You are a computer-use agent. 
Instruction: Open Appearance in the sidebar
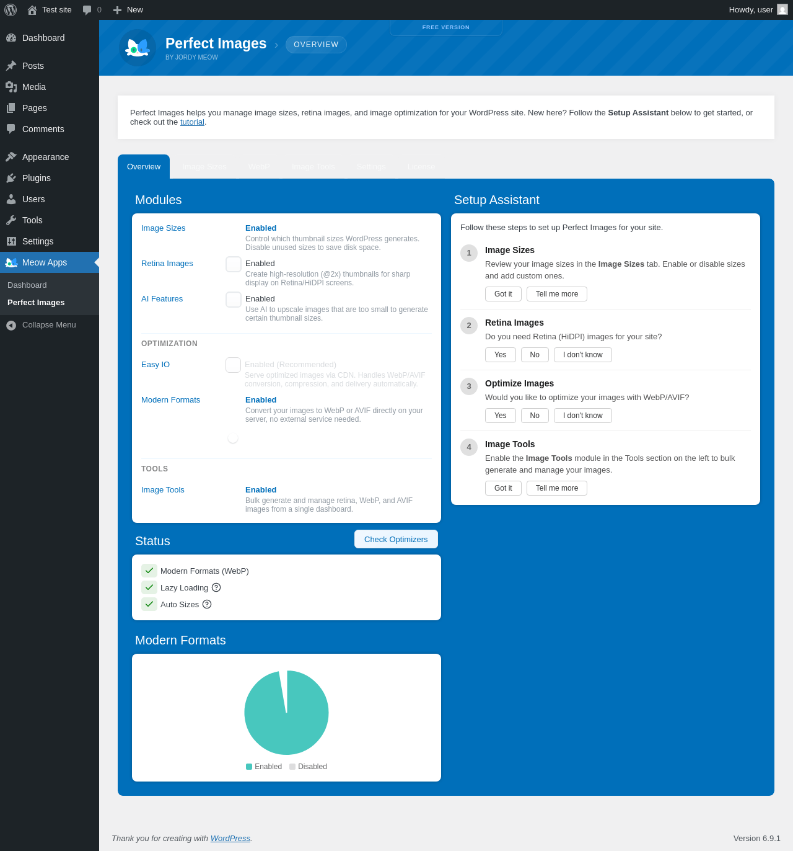pos(45,157)
